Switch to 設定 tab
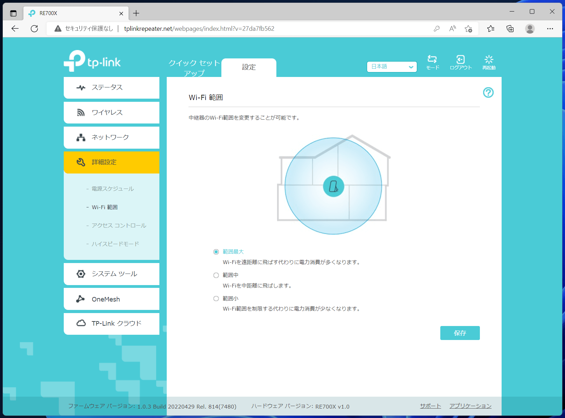The width and height of the screenshot is (565, 418). pos(249,68)
